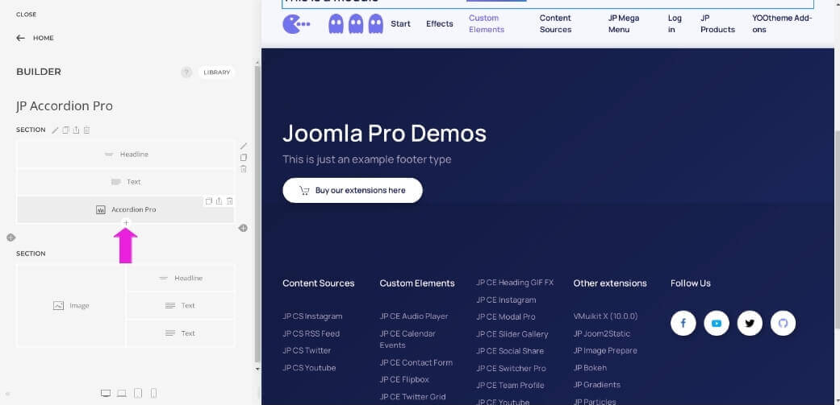The width and height of the screenshot is (840, 405).
Task: Open JP CE Switcher Pro footer link
Action: click(x=511, y=368)
